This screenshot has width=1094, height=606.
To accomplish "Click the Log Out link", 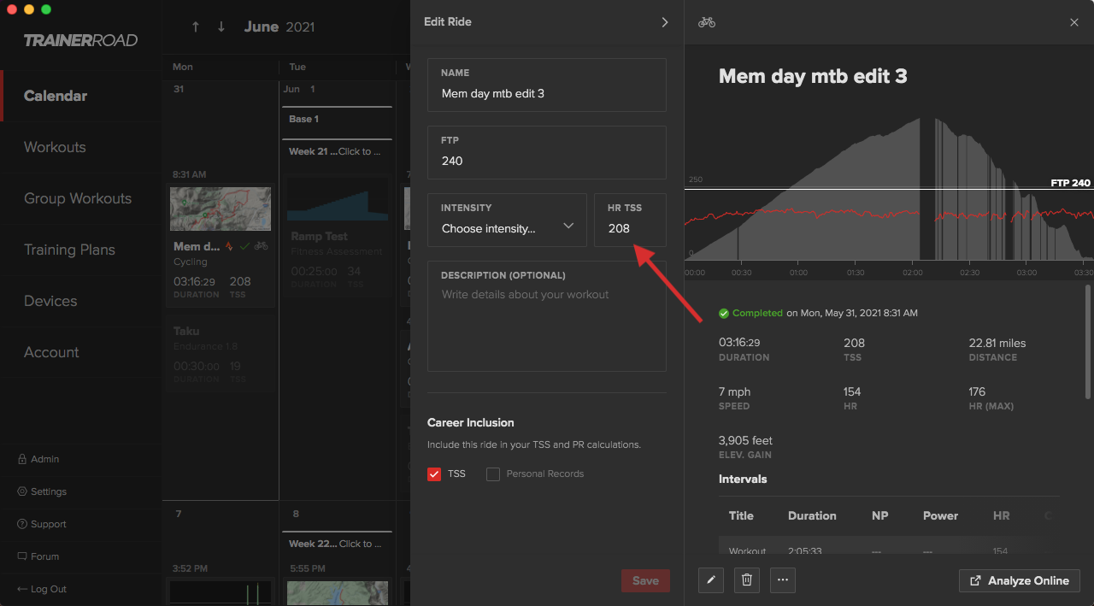I will (49, 589).
